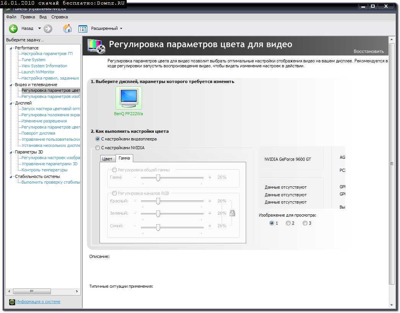The width and height of the screenshot is (400, 313).
Task: Open 'View System Information' task
Action: click(44, 66)
